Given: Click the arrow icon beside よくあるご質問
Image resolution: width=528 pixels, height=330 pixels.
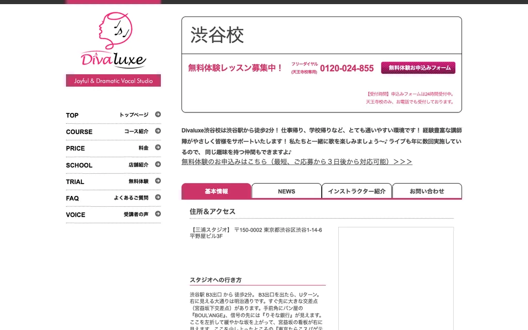Looking at the screenshot, I should point(158,197).
